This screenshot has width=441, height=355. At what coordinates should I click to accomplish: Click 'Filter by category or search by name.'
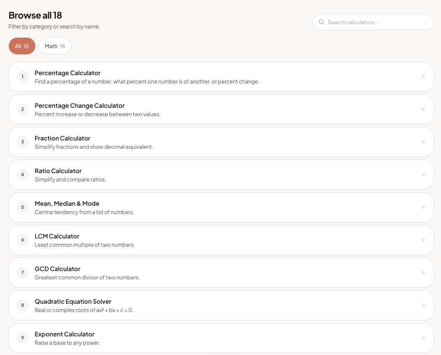click(x=54, y=27)
